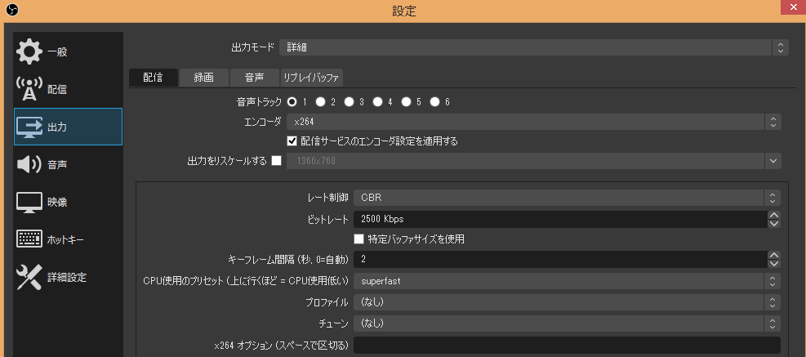This screenshot has width=806, height=357.
Task: Click the 出力 label in sidebar
Action: coord(57,127)
